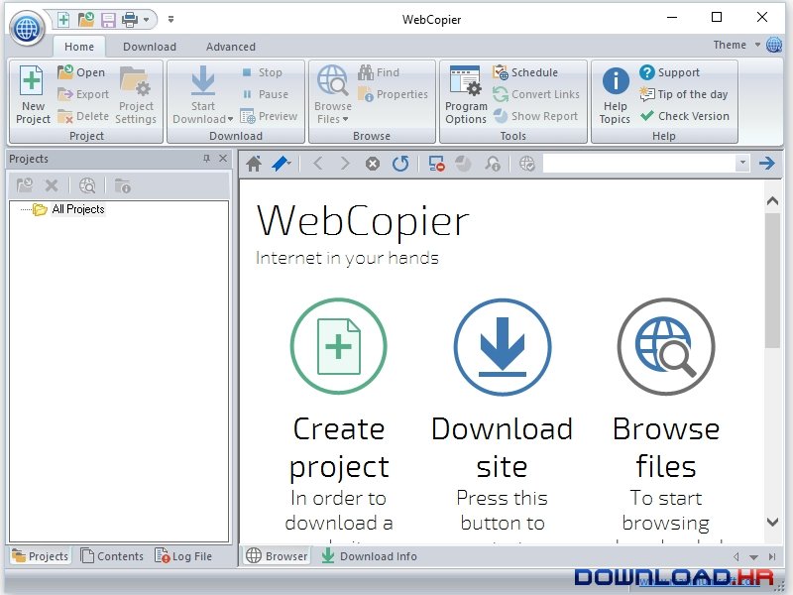Click Stop in the Download group
Image resolution: width=793 pixels, height=595 pixels.
[x=262, y=72]
